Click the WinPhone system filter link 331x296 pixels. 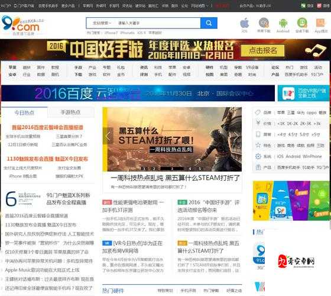point(312,156)
